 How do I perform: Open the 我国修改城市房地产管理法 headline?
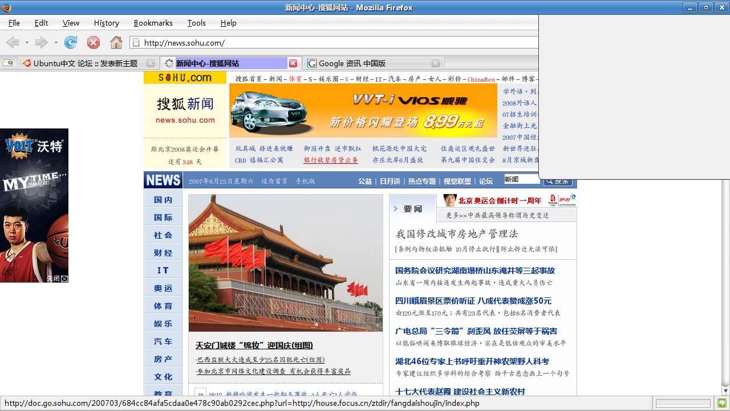tap(457, 234)
